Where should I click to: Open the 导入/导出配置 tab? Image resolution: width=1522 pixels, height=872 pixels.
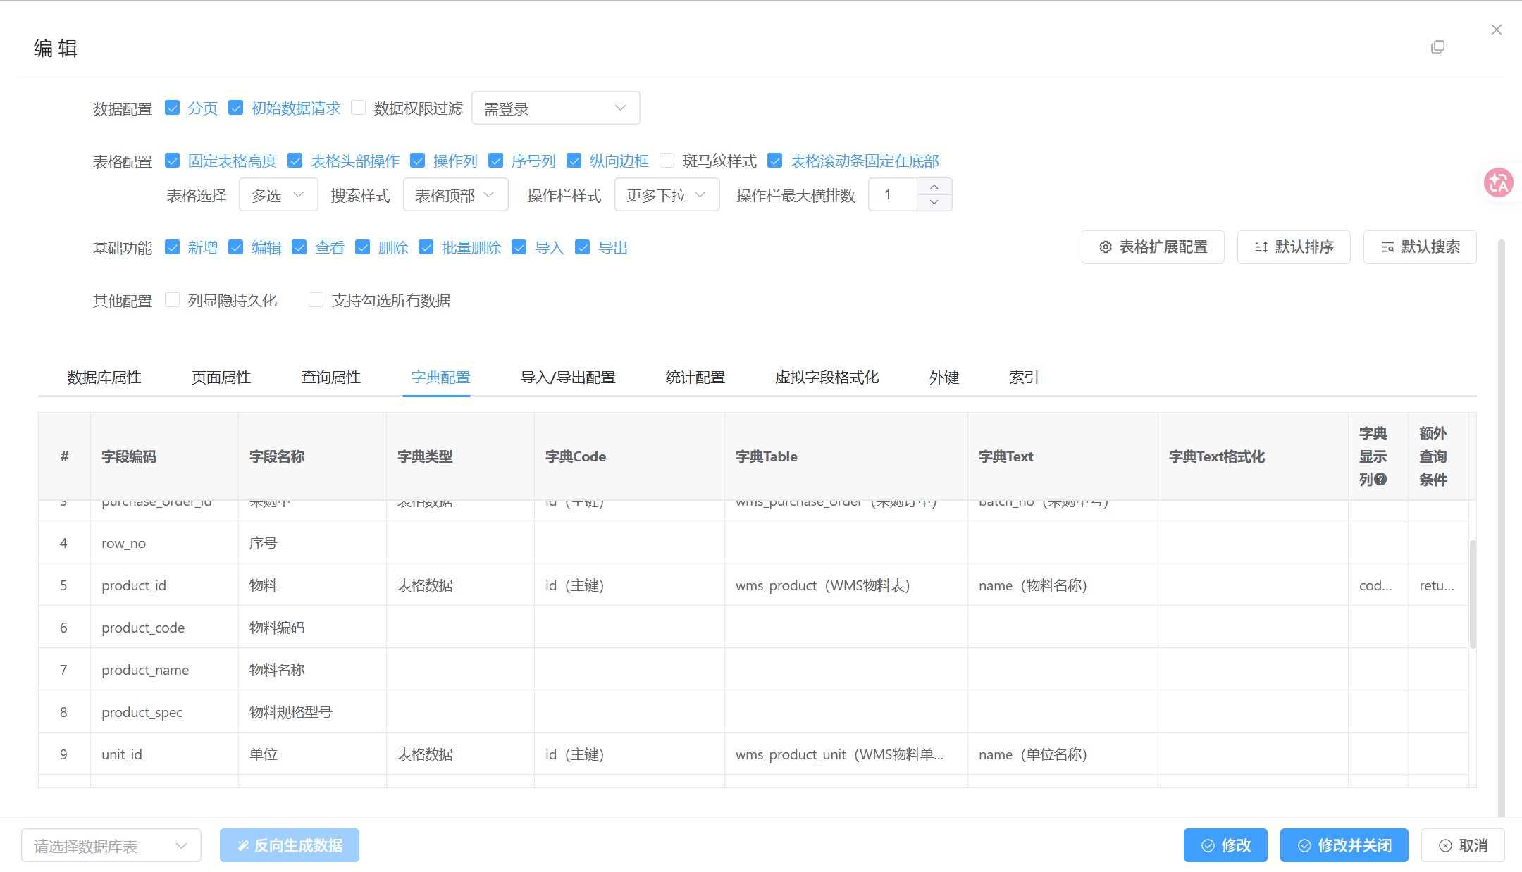click(567, 378)
